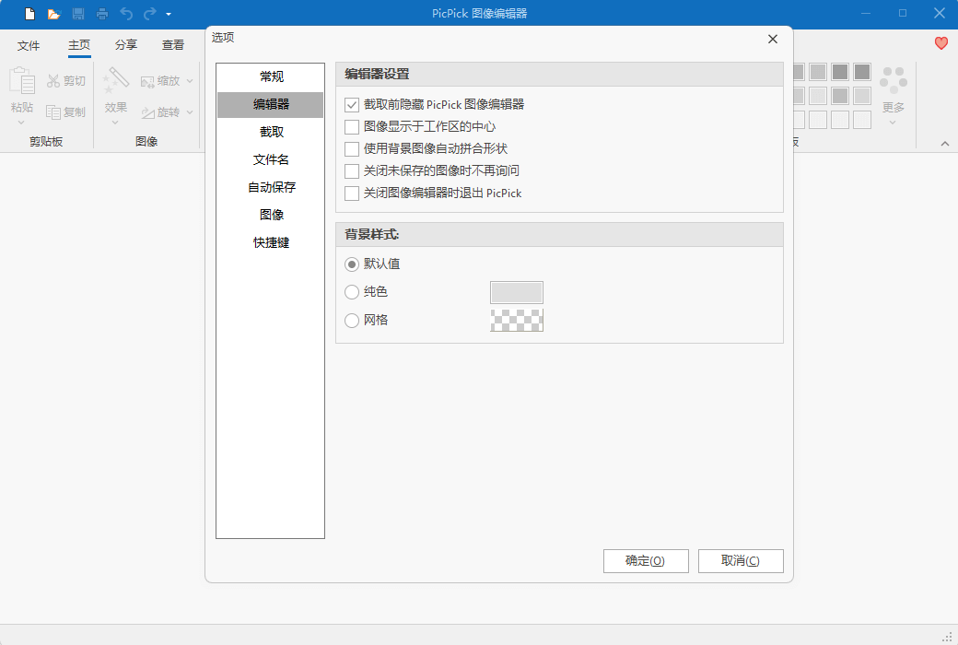Switch to the 查看 ribbon tab
Viewport: 958px width, 645px height.
[x=173, y=45]
